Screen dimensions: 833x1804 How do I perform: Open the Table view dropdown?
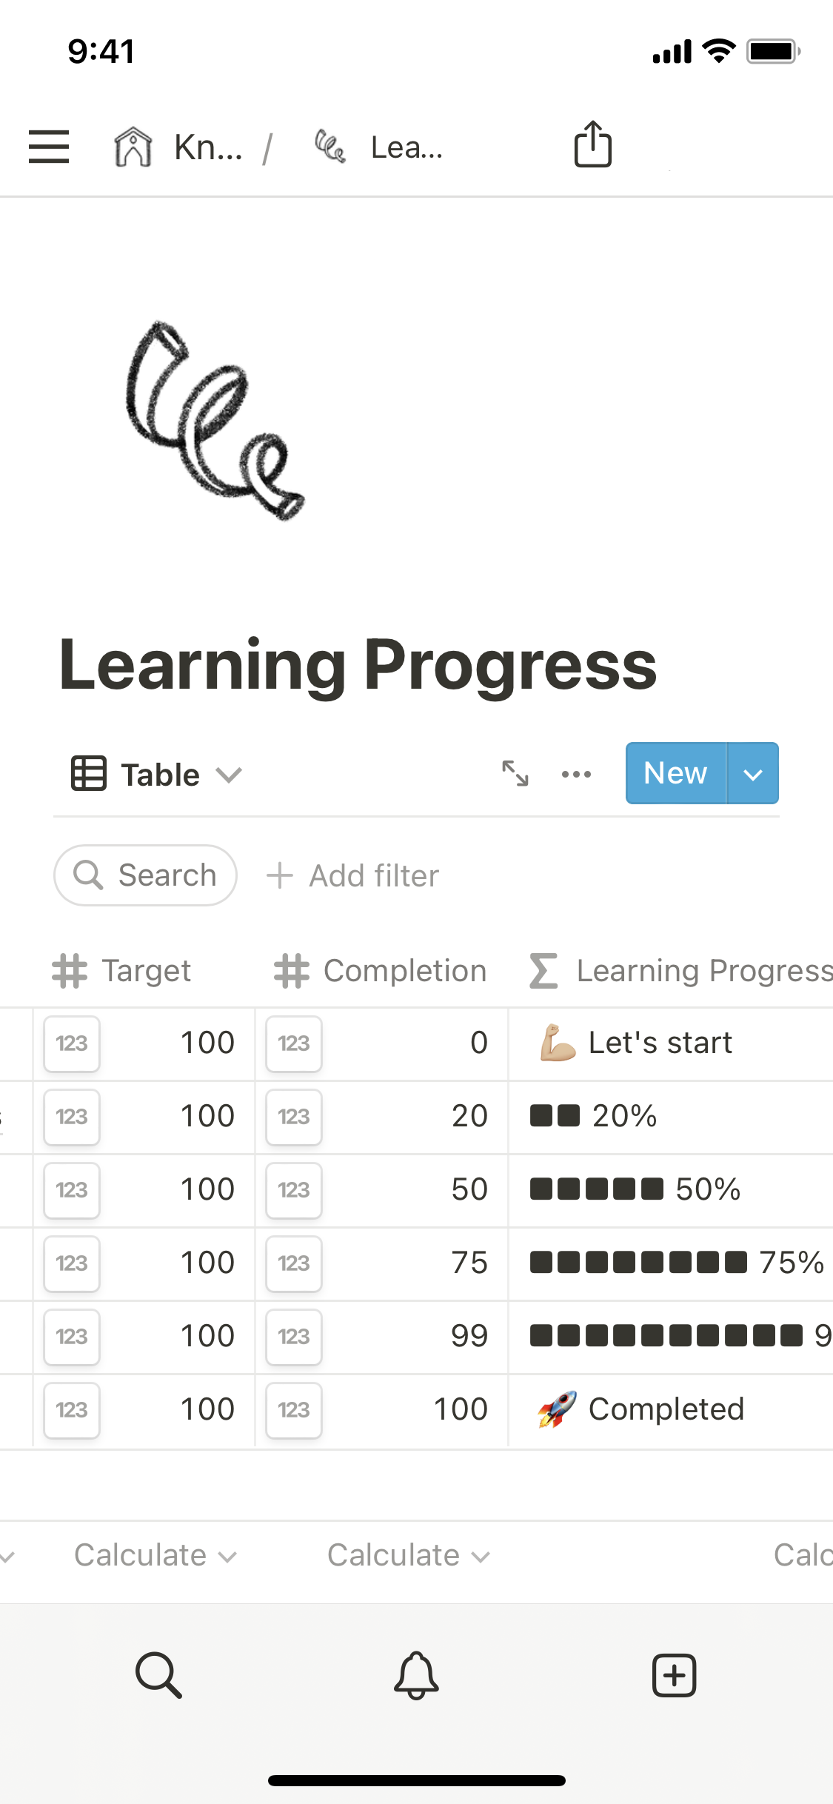[x=157, y=775]
